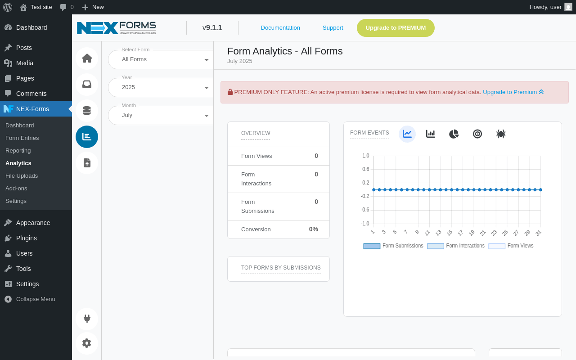Open the reporting database icon

87,111
